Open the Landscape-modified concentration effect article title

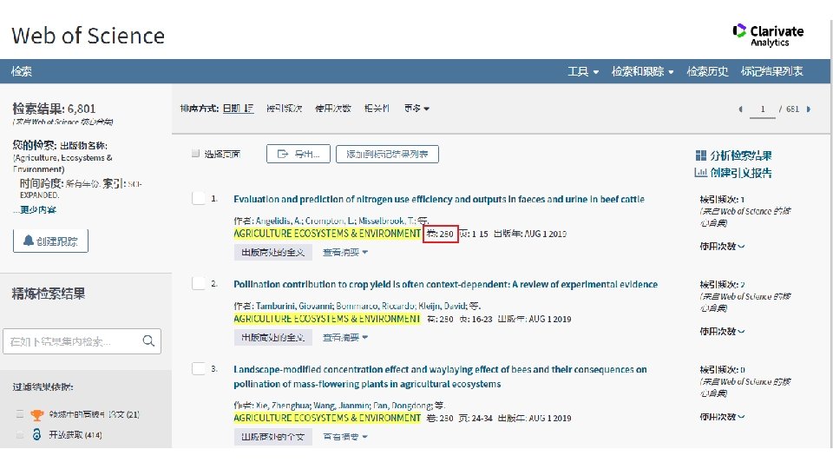(x=440, y=376)
